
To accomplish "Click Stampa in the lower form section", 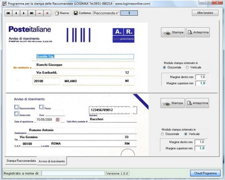I will 173,103.
